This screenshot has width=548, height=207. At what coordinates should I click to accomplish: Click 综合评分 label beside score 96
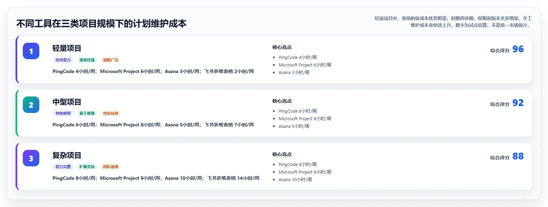point(500,51)
